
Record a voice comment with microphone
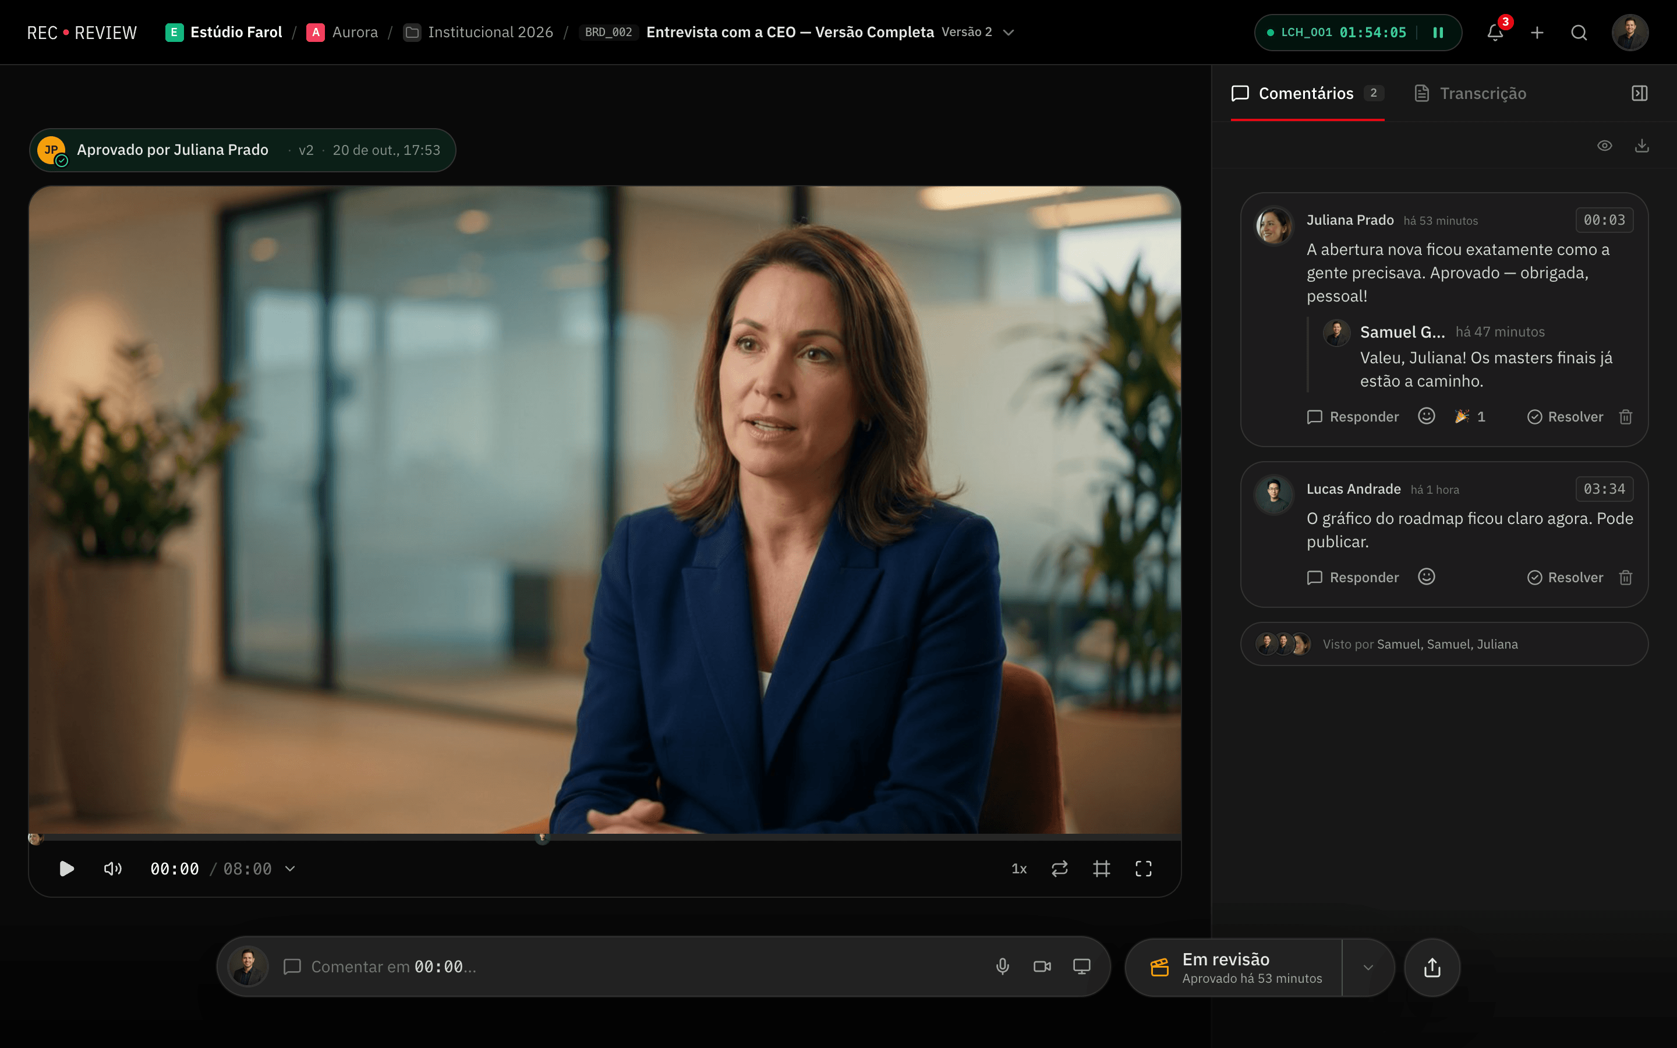1002,966
